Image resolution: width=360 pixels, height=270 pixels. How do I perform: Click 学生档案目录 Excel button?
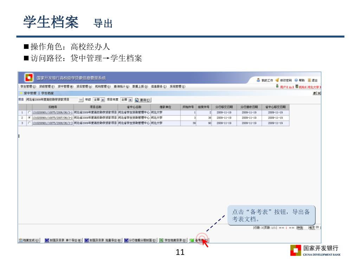[x=173, y=240]
